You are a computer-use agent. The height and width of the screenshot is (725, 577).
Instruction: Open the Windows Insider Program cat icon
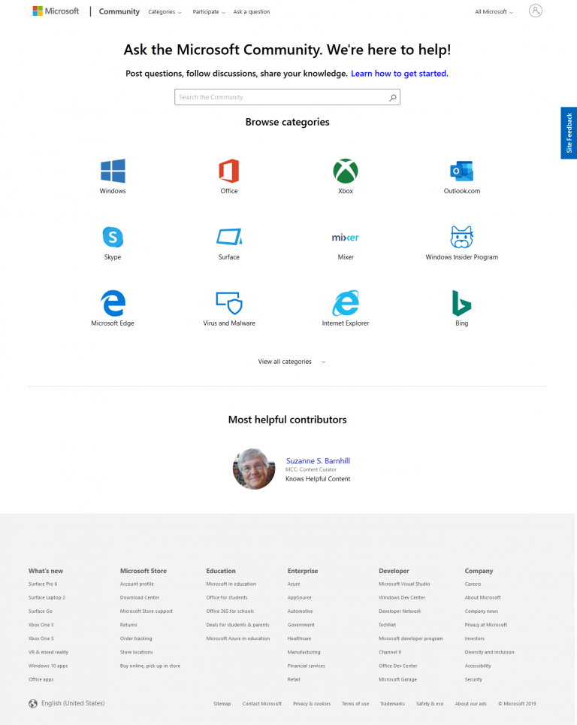pos(461,237)
